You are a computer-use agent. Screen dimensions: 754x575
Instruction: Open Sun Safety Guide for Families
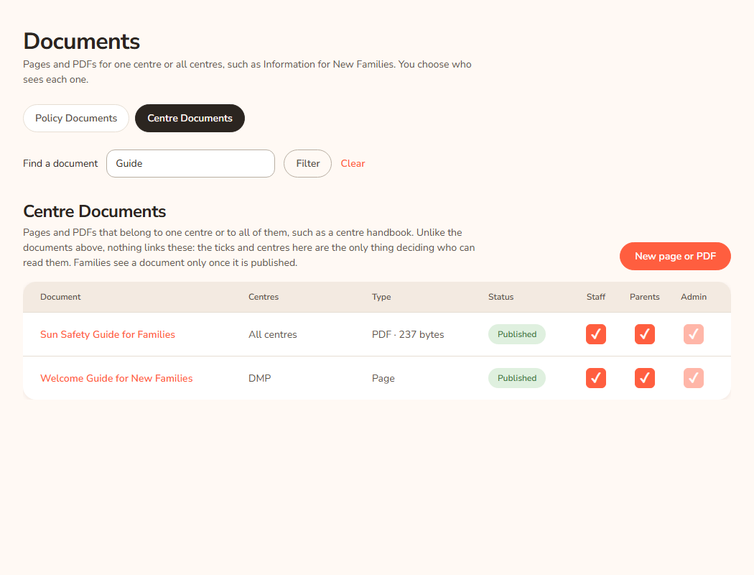click(108, 334)
